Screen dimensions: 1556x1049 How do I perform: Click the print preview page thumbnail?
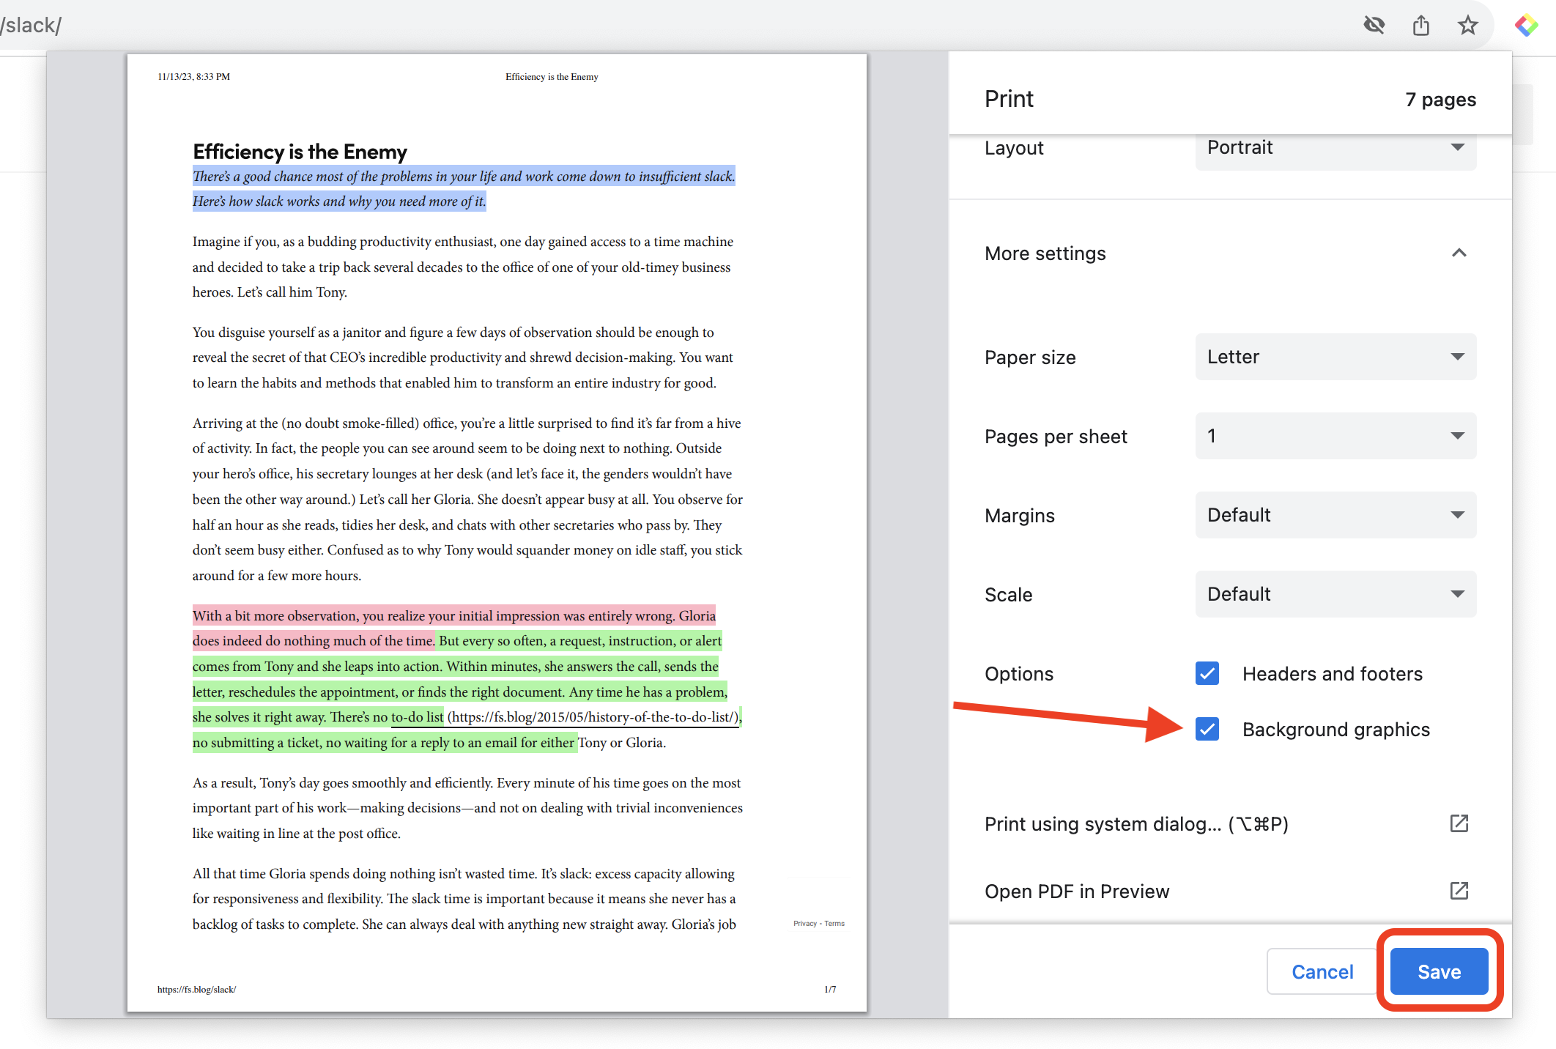pyautogui.click(x=497, y=533)
